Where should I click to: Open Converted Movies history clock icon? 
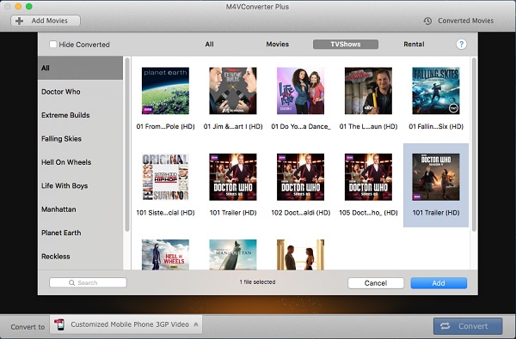click(427, 21)
